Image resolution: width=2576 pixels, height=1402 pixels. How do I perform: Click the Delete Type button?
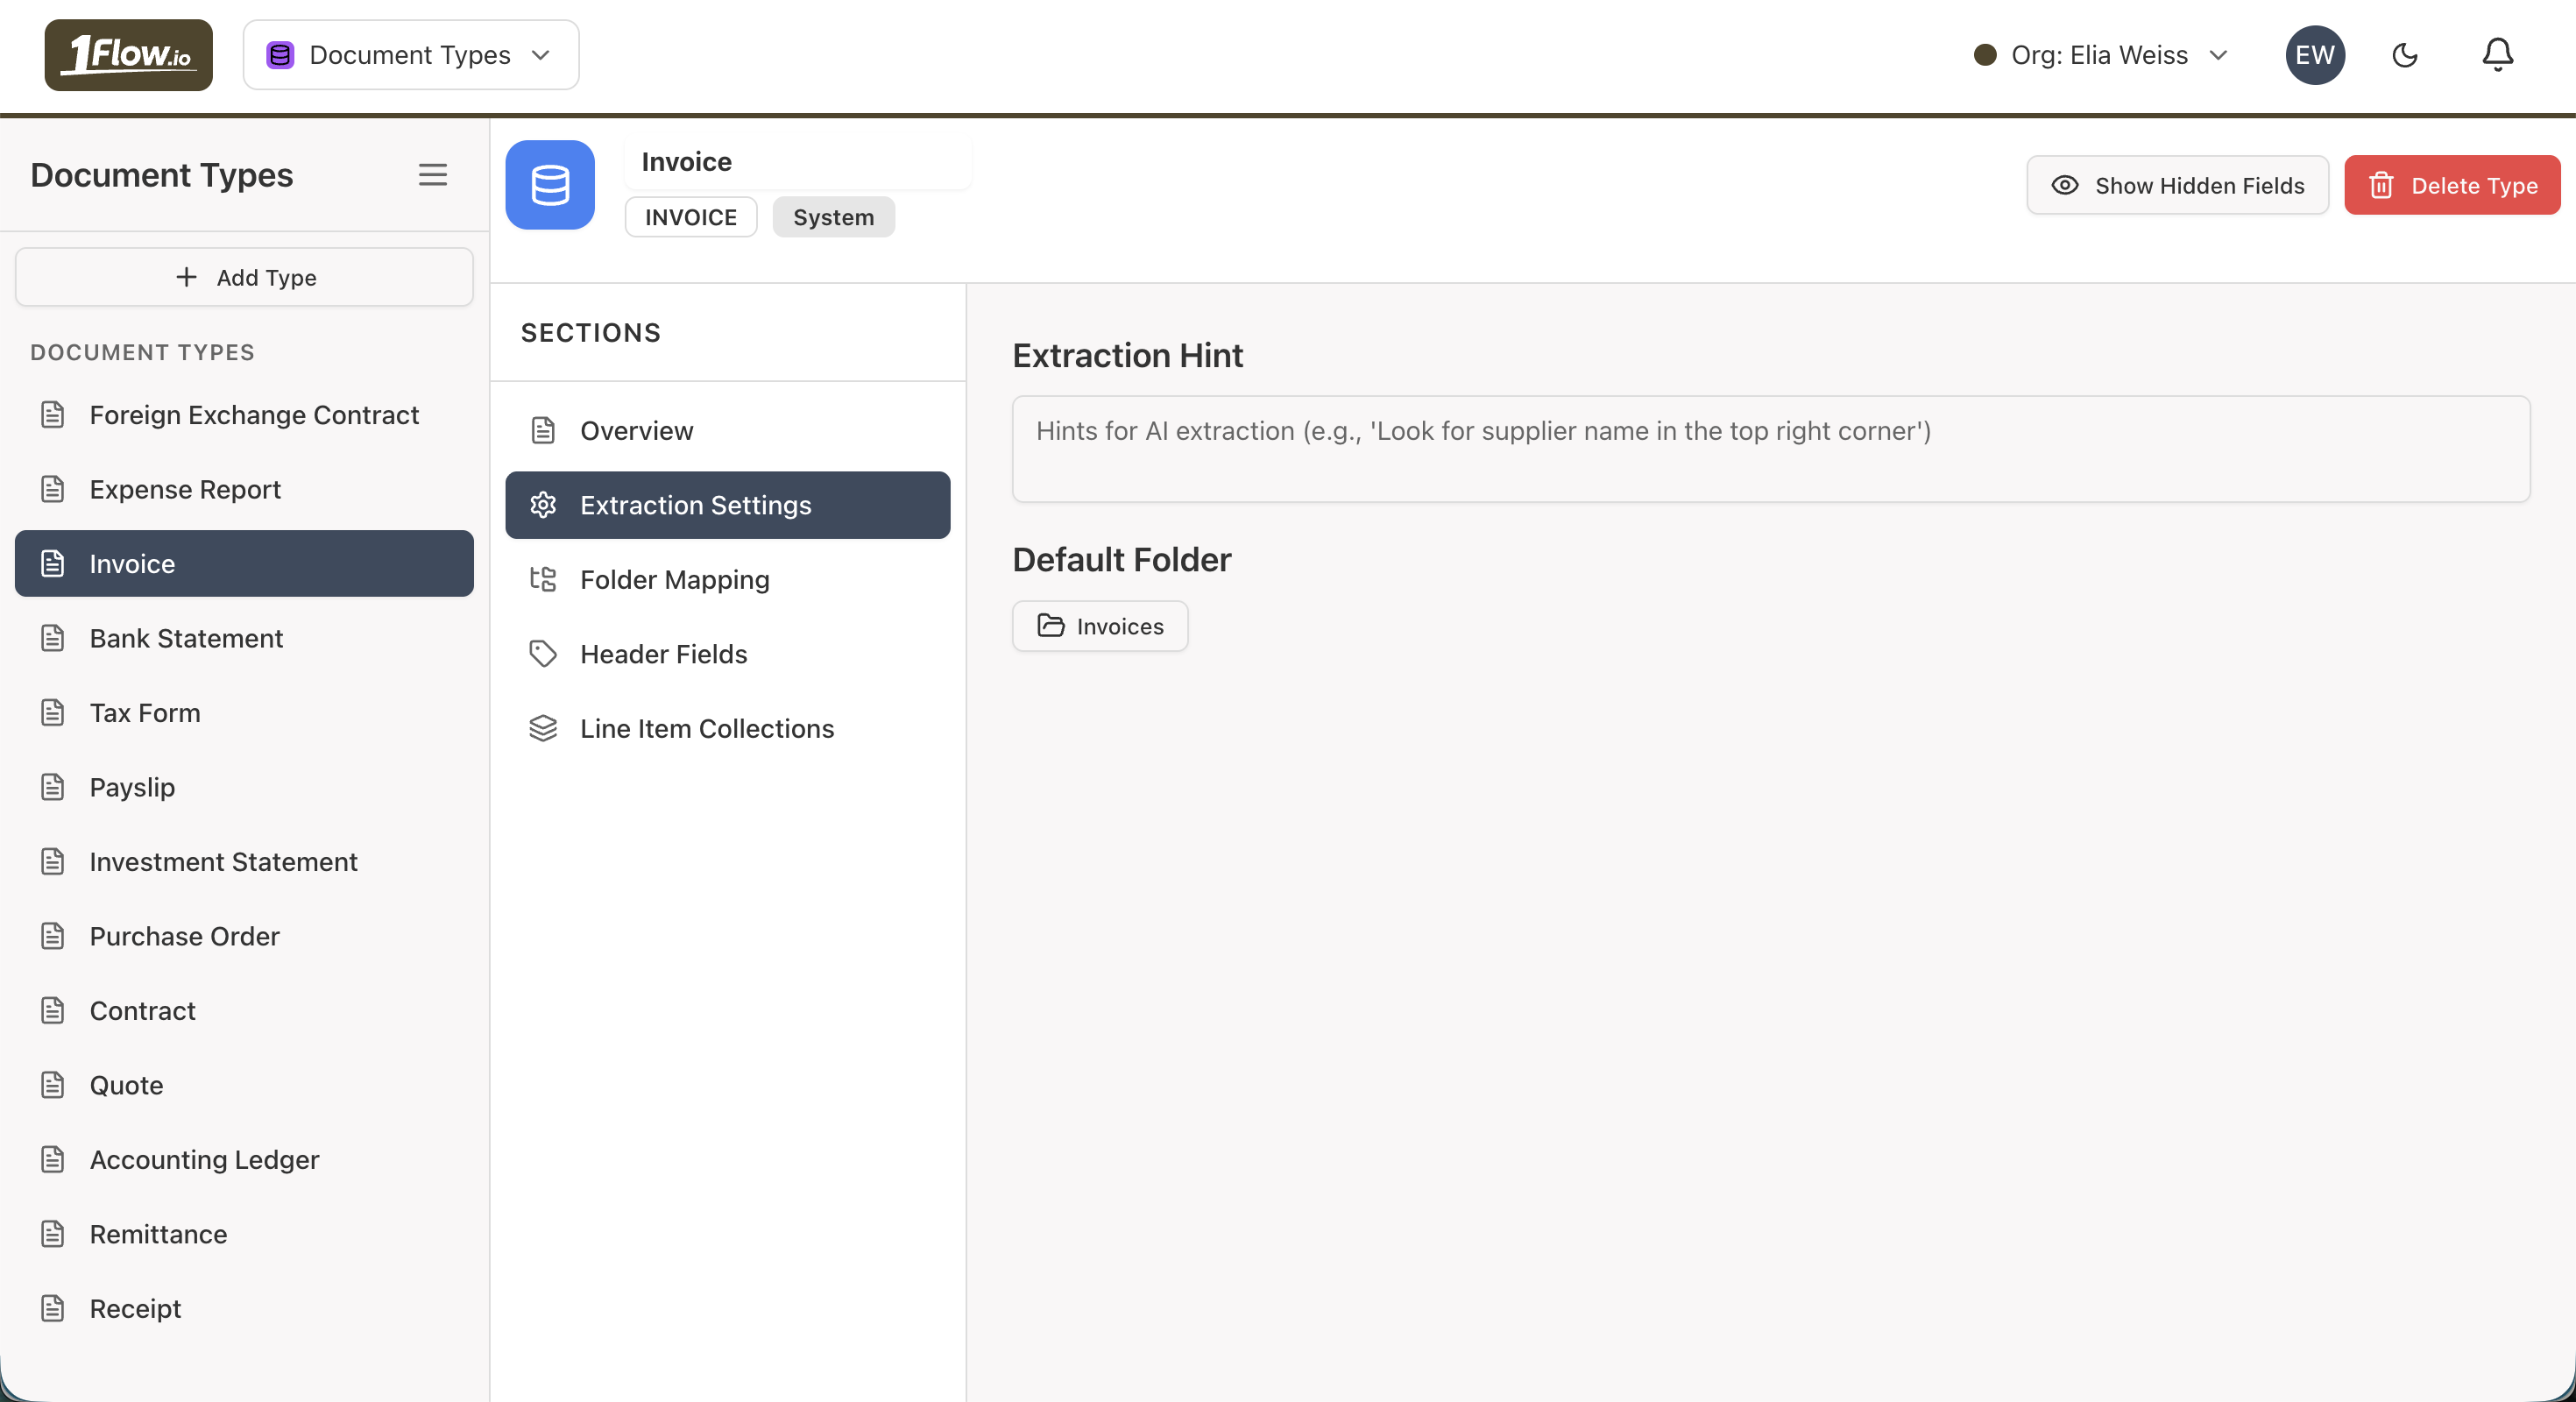[2452, 185]
